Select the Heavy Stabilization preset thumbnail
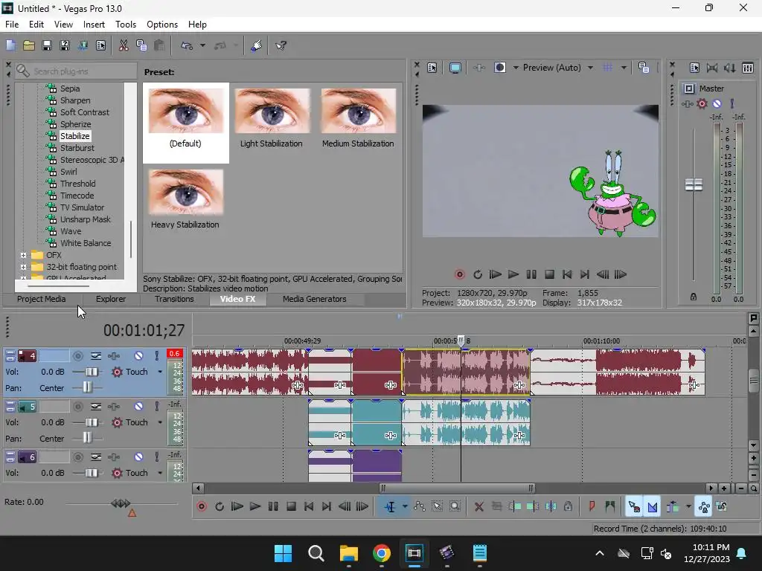This screenshot has height=571, width=762. 185,193
